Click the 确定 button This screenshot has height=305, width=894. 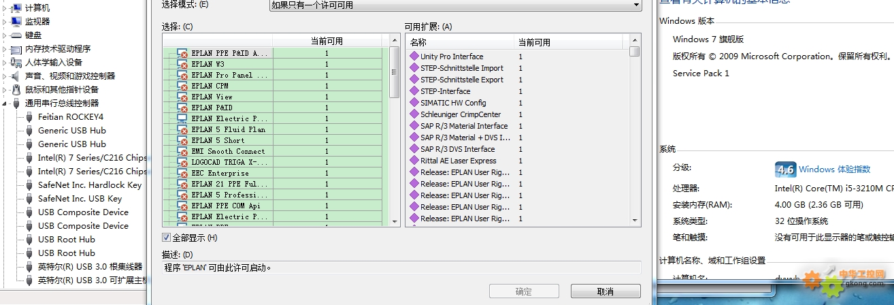click(x=524, y=291)
